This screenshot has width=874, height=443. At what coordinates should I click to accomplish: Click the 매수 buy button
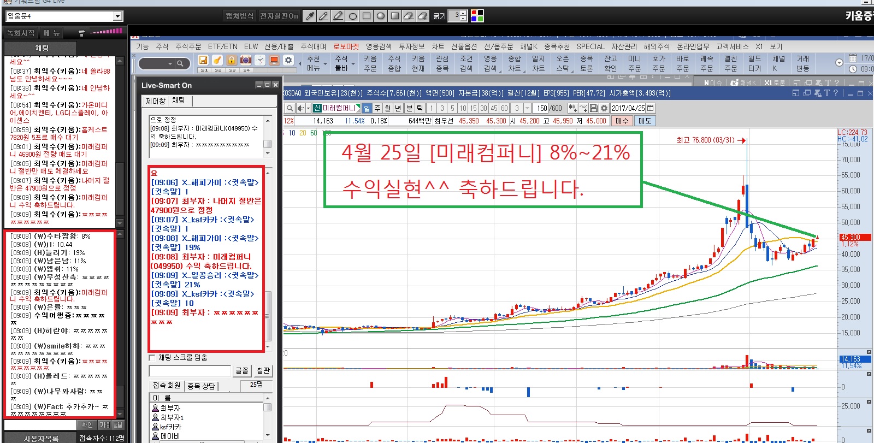pyautogui.click(x=622, y=121)
